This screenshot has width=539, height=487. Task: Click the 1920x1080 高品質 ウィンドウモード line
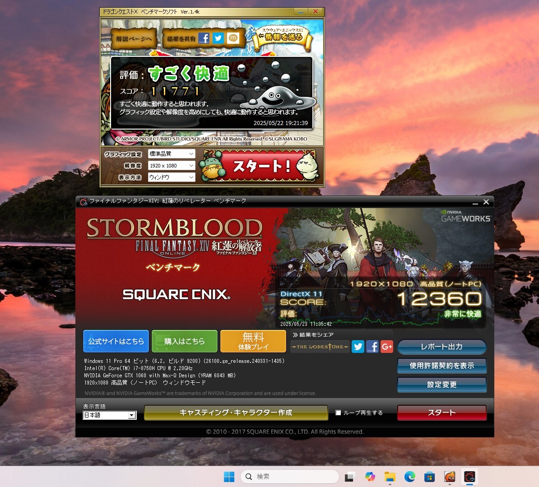coord(145,383)
